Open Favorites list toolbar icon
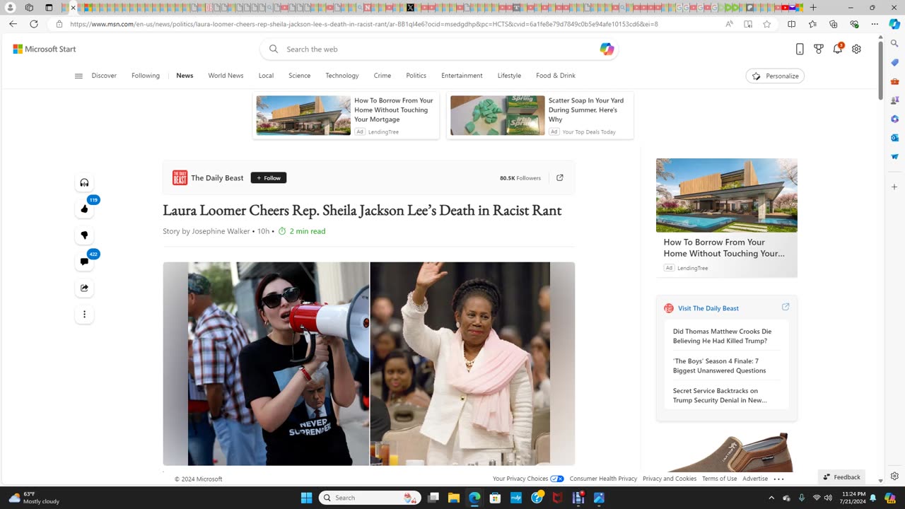The image size is (905, 509). [x=812, y=24]
